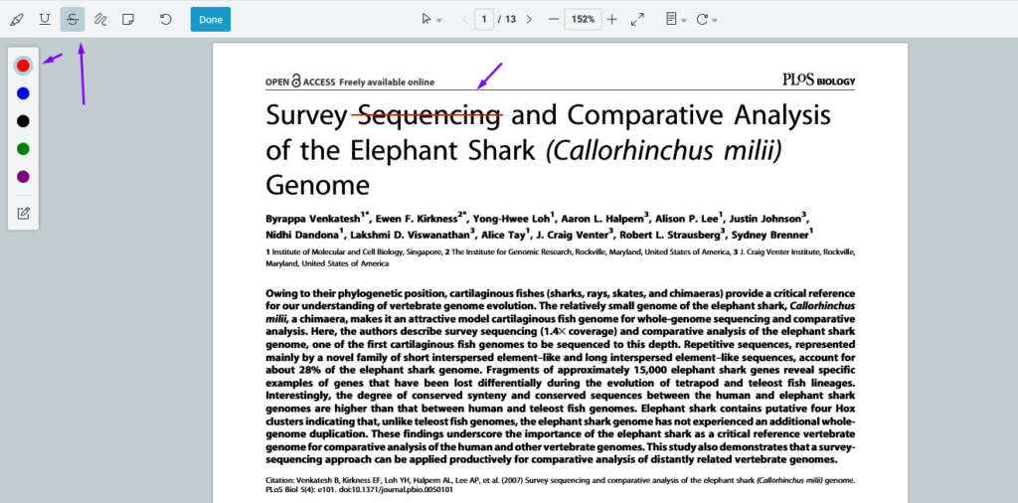
Task: Toggle the Strikethrough annotation tool
Action: click(x=73, y=19)
